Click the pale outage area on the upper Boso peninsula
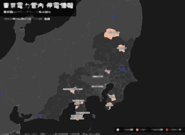 point(112,98)
